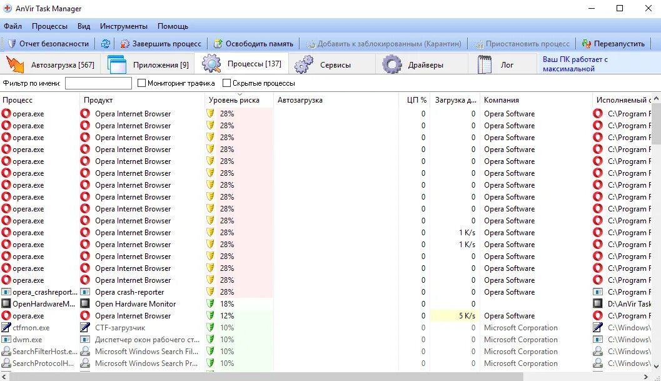
Task: Select the ctfmon.exe Microsoft Corporation company cell
Action: point(536,327)
